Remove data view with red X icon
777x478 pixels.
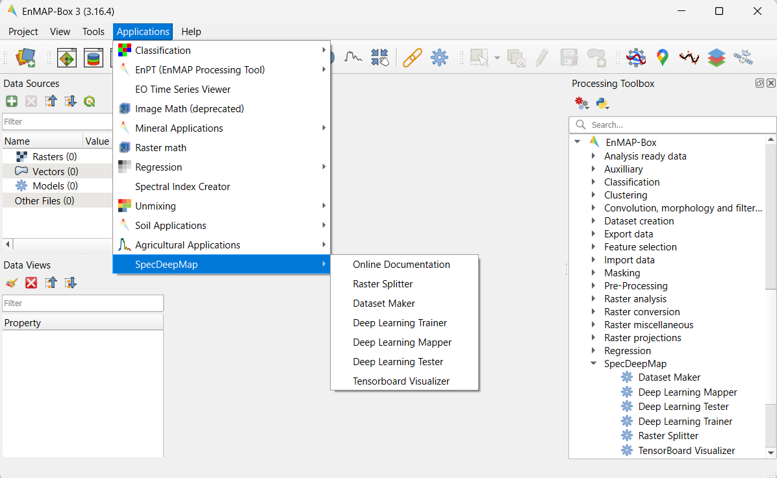pos(31,283)
